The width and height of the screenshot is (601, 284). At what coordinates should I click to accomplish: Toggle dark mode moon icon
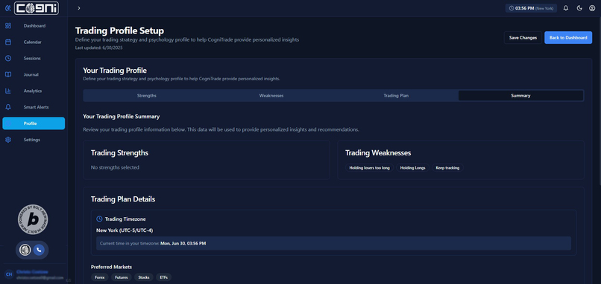click(x=579, y=8)
